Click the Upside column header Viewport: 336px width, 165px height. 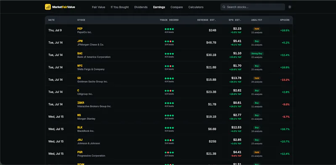(x=285, y=20)
